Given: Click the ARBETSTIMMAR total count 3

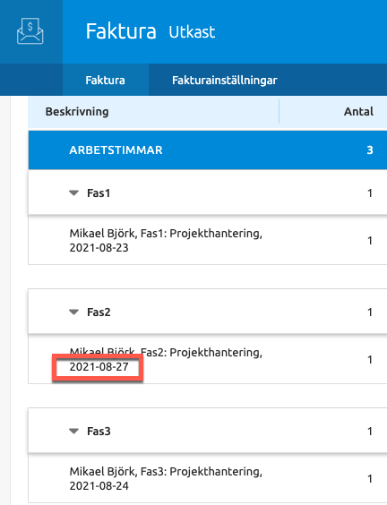Looking at the screenshot, I should tap(370, 150).
